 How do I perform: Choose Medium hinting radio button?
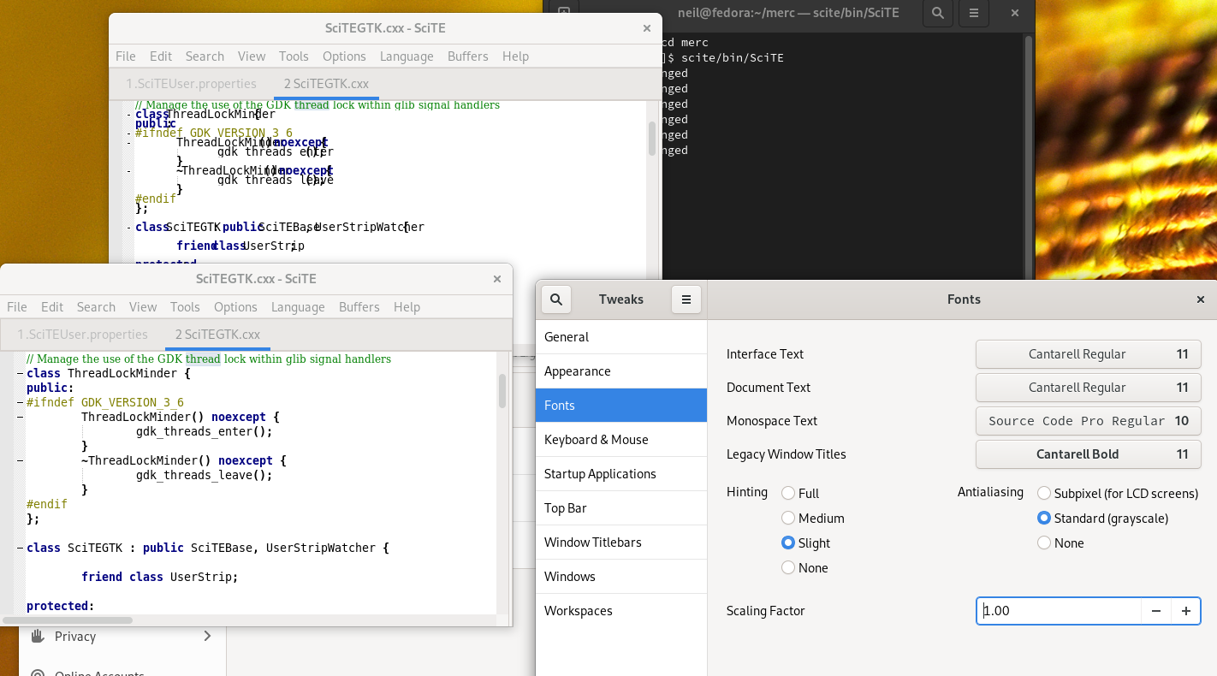pyautogui.click(x=788, y=518)
